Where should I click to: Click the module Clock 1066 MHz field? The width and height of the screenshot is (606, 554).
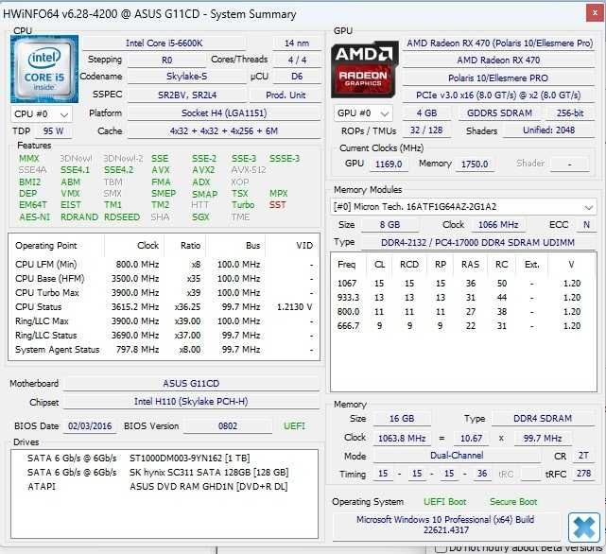pyautogui.click(x=498, y=225)
